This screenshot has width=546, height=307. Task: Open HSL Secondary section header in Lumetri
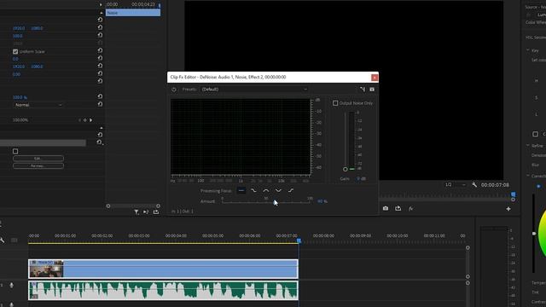[x=536, y=38]
